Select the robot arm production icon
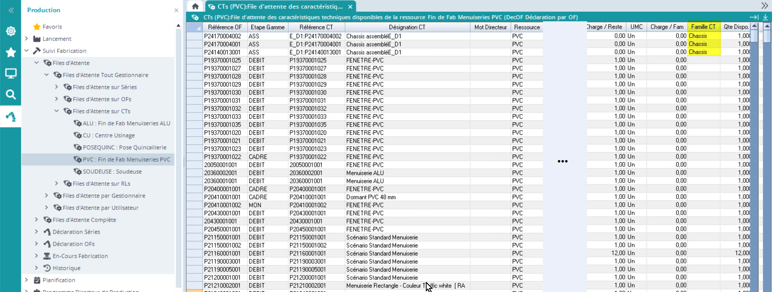 11,117
